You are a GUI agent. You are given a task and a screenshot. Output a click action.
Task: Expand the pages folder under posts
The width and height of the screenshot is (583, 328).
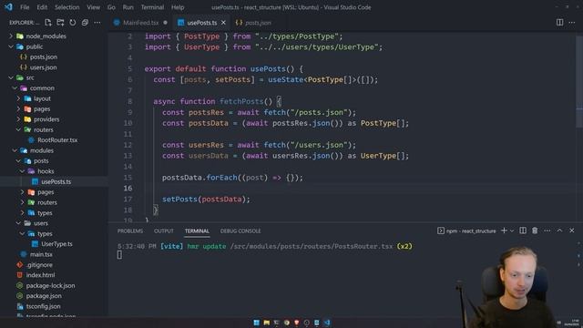(x=46, y=192)
